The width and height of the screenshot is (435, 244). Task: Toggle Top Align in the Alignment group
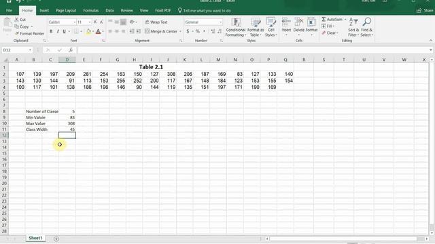click(110, 22)
